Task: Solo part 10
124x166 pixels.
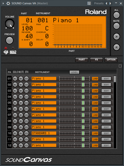Action: 15,133
